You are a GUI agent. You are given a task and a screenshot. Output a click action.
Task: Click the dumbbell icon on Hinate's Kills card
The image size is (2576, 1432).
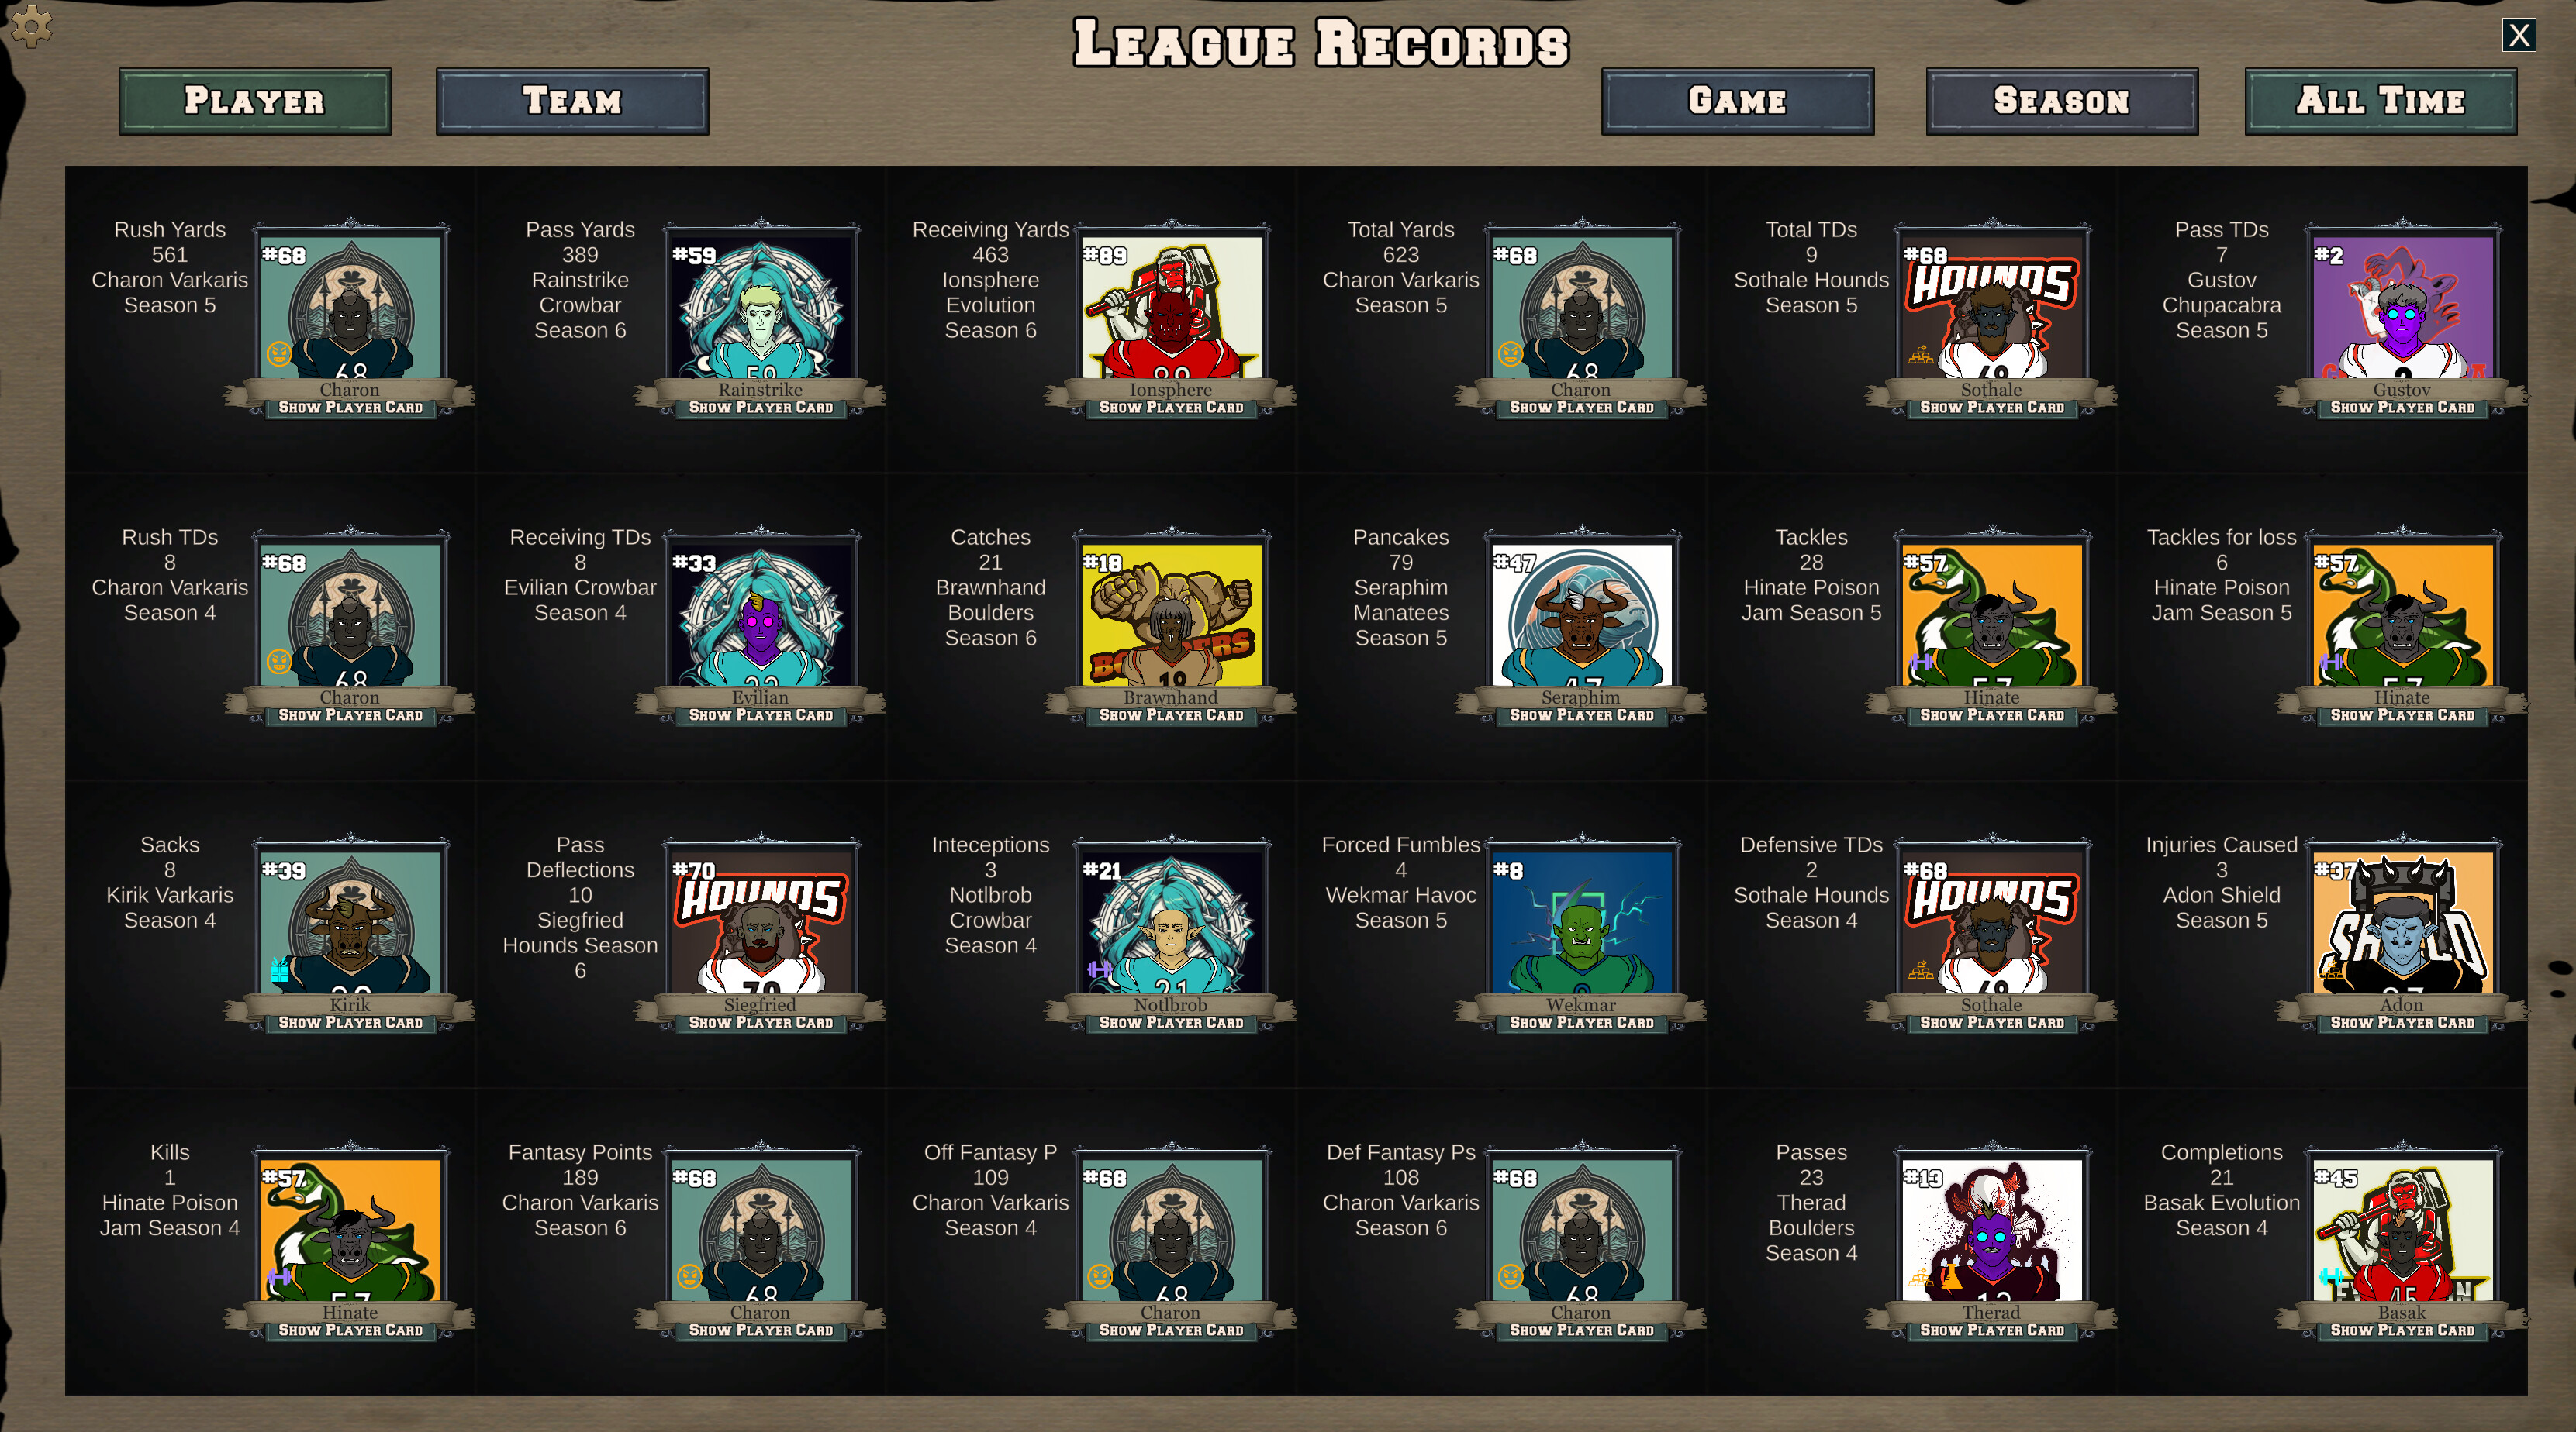279,1276
